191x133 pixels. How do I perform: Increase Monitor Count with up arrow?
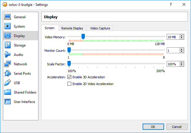click(x=182, y=49)
